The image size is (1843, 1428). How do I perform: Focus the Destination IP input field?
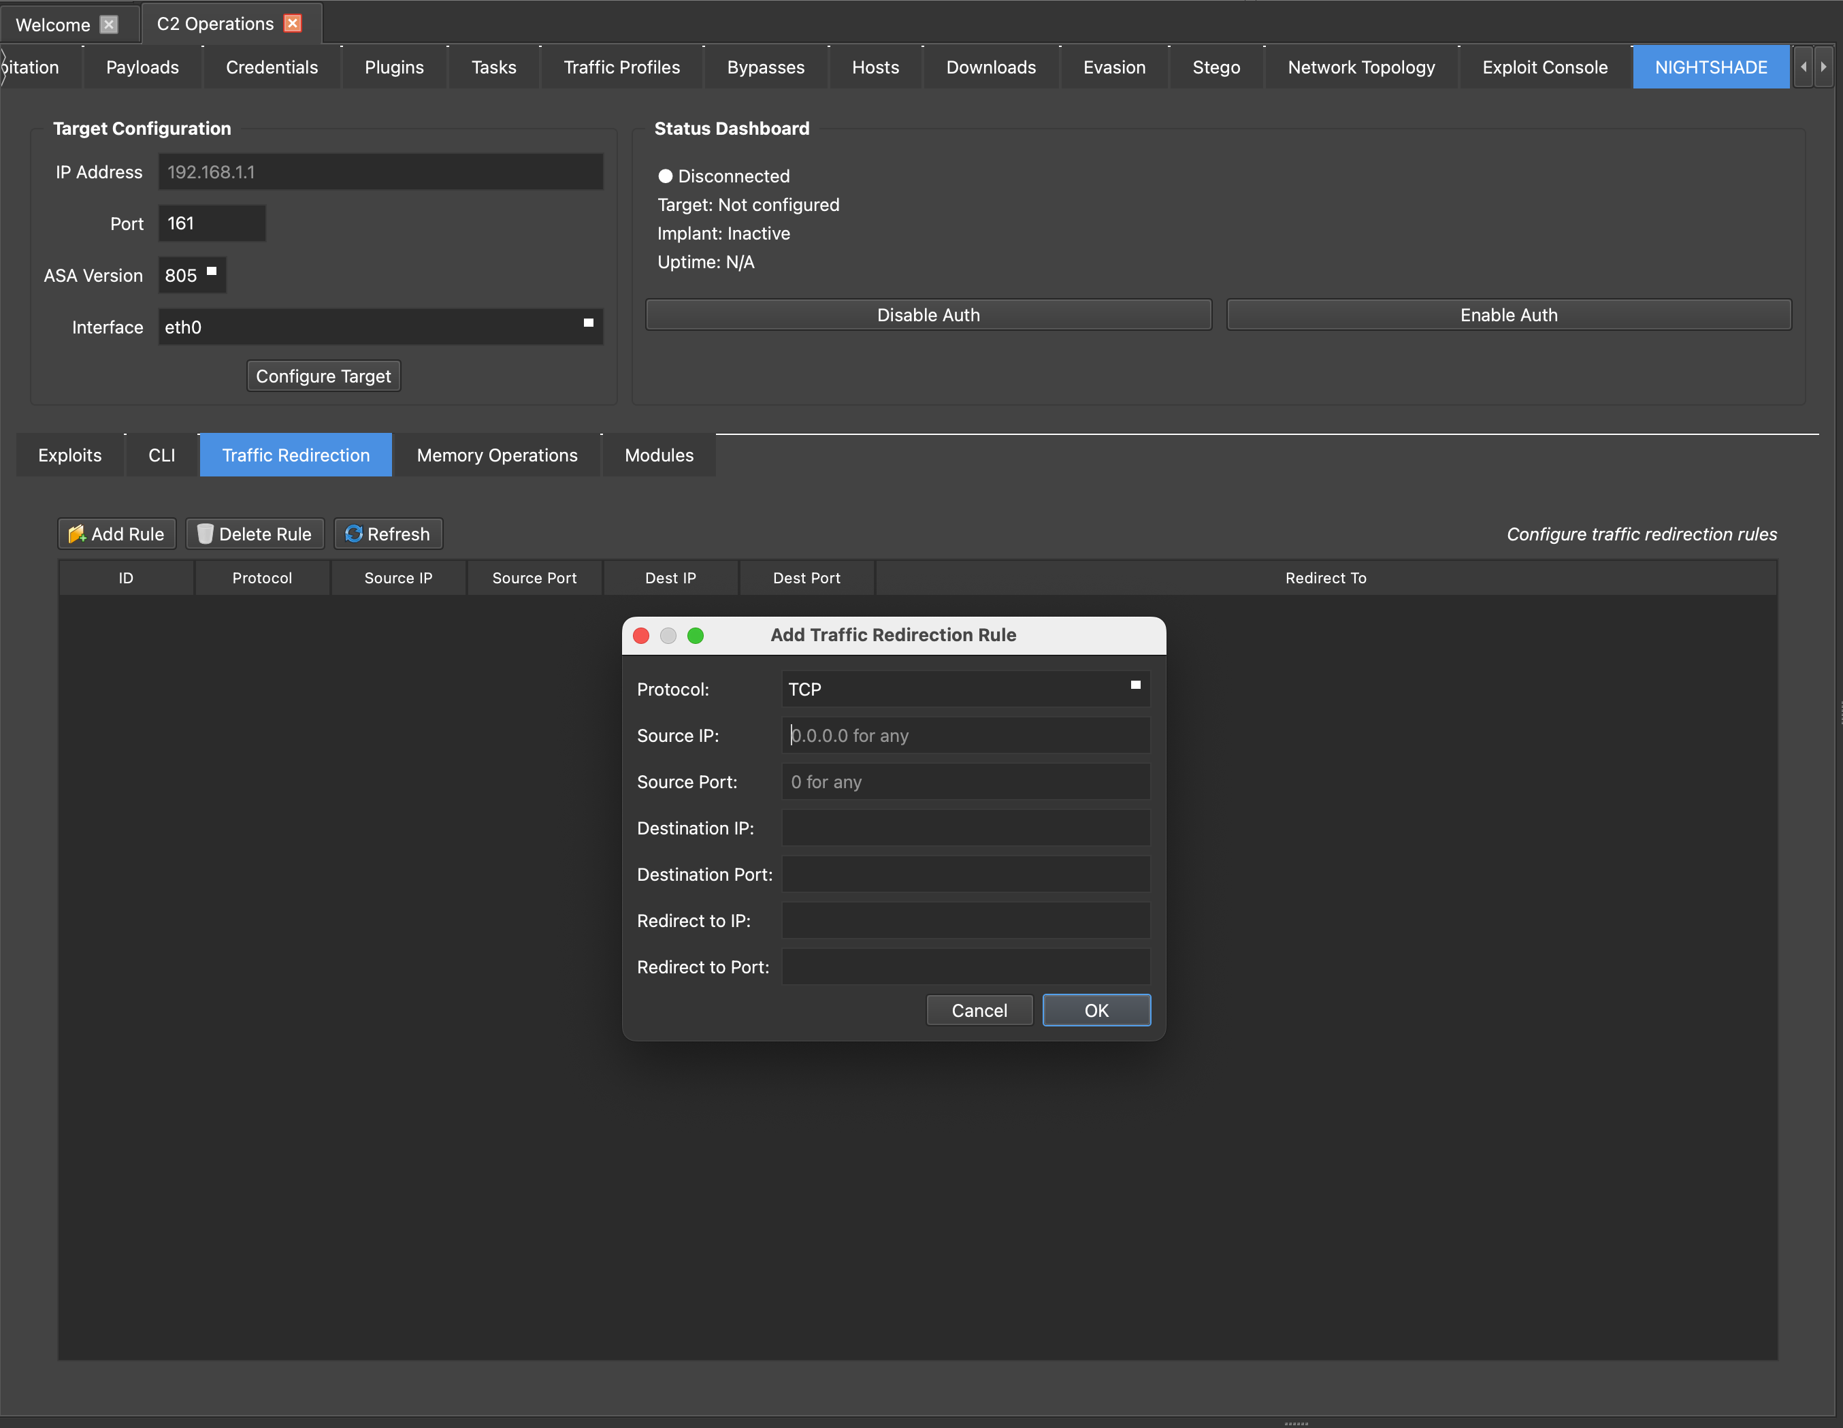pos(965,828)
